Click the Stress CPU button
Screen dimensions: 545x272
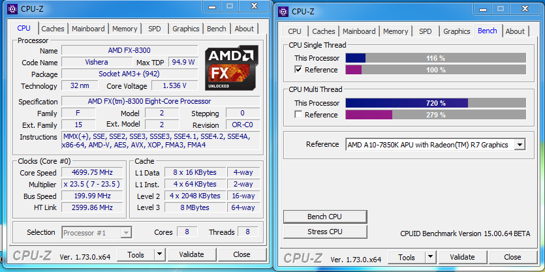tap(325, 232)
